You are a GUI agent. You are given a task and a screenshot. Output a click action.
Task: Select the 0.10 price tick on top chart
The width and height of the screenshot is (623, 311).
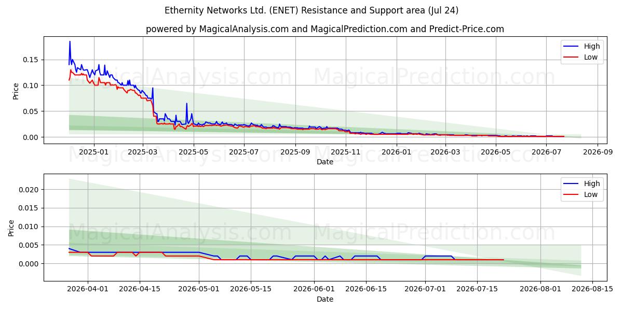(31, 86)
